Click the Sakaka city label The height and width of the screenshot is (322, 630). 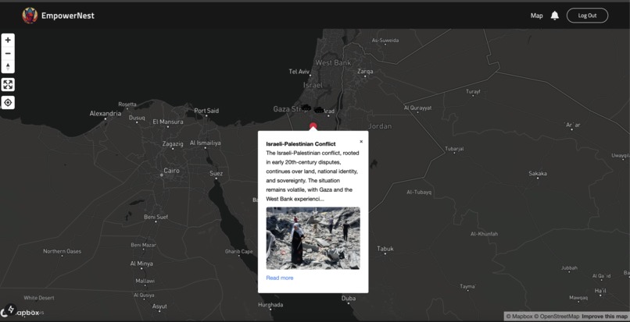click(538, 174)
